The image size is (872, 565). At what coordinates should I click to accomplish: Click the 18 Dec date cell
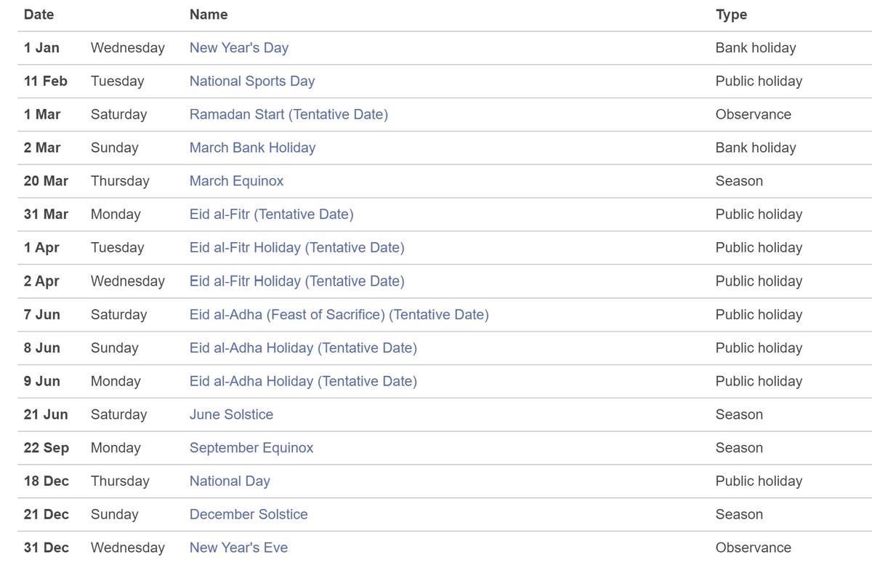pos(46,481)
